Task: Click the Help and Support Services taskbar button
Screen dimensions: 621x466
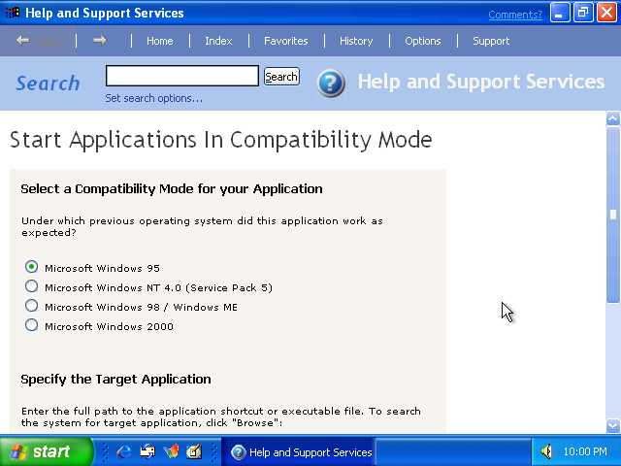Action: click(x=301, y=452)
